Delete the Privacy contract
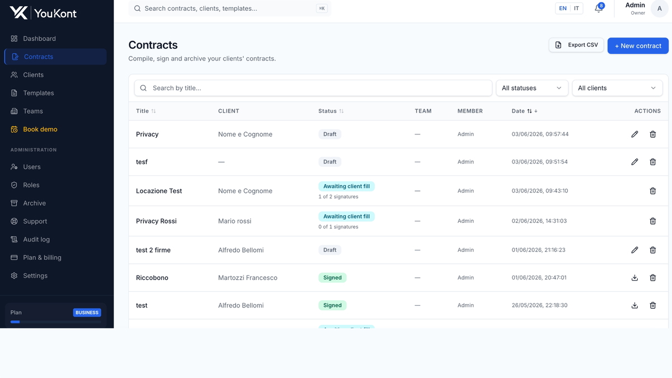This screenshot has width=672, height=378. click(x=652, y=134)
